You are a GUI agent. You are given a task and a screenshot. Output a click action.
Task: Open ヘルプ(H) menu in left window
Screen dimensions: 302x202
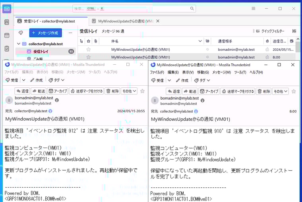(110, 72)
